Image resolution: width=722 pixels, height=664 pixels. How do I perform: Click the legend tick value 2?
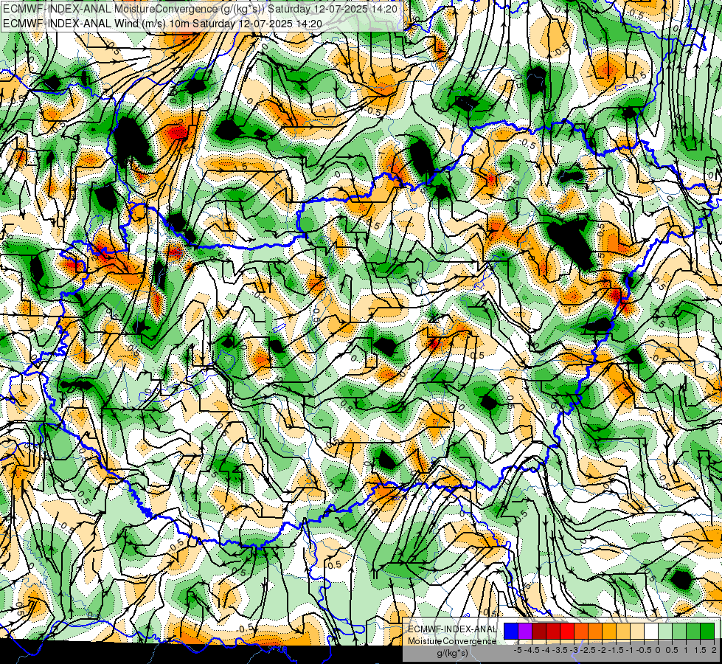point(714,650)
